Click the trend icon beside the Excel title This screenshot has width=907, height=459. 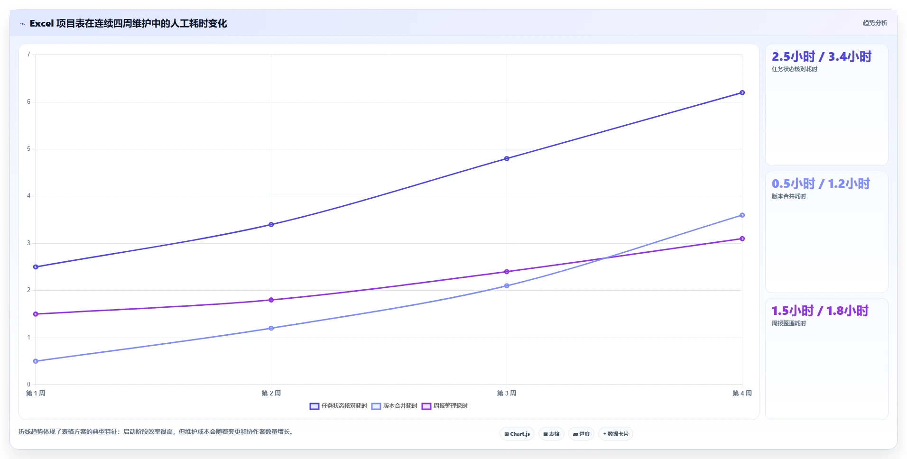pyautogui.click(x=22, y=24)
